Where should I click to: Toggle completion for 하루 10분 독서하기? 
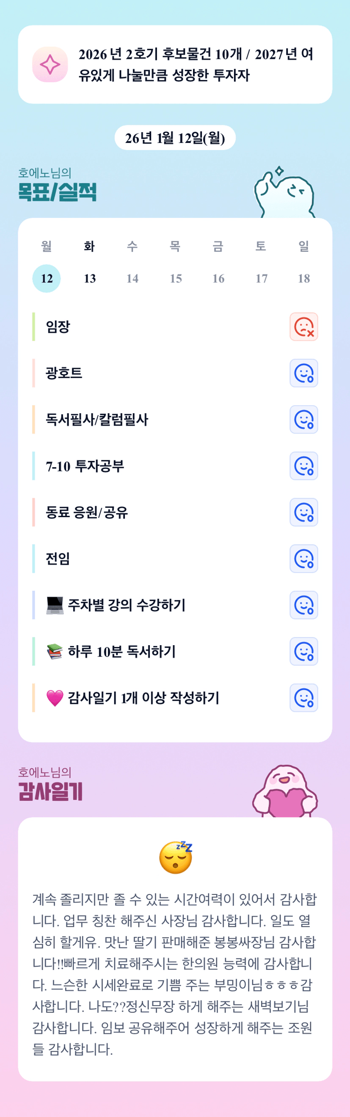pos(303,651)
